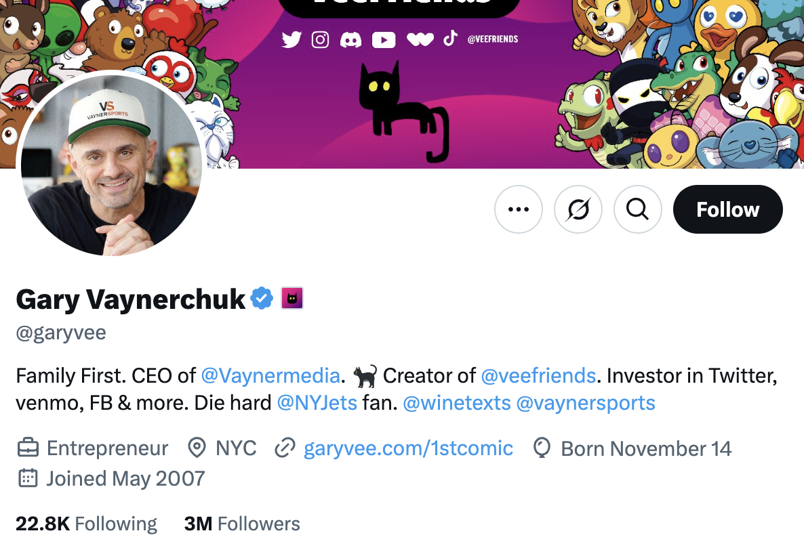The height and width of the screenshot is (550, 804).
Task: Click the Twitter bird icon on the banner
Action: (292, 39)
